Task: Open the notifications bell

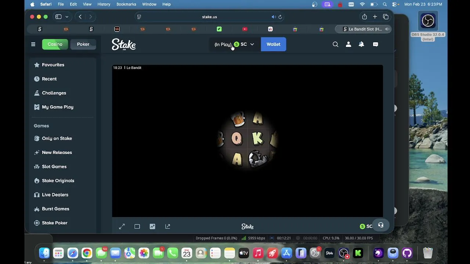Action: [x=361, y=44]
